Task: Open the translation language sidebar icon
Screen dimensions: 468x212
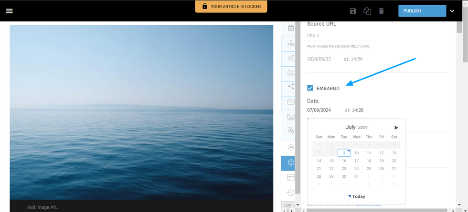Action: pyautogui.click(x=291, y=130)
